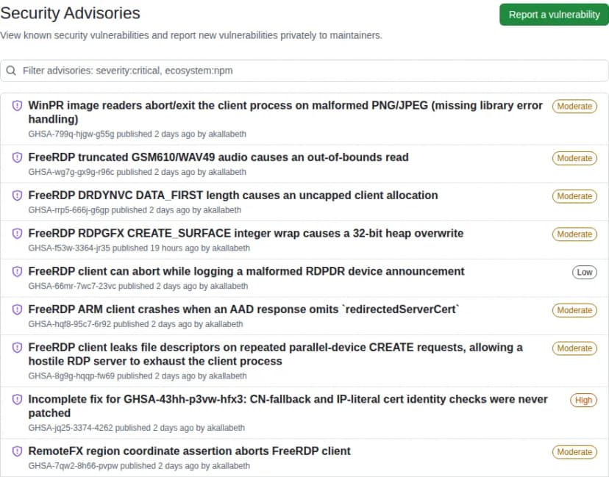Screen dimensions: 609x477
Task: Click the View known security vulnerabilities description text
Action: click(x=191, y=36)
